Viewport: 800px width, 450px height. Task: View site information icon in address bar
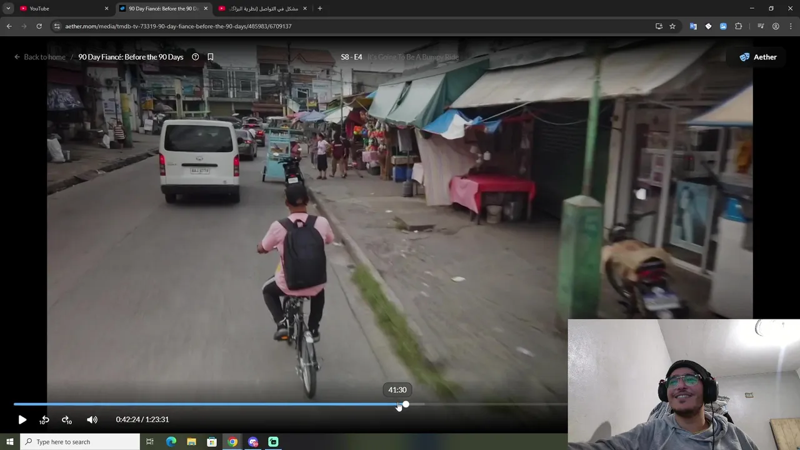coord(57,26)
